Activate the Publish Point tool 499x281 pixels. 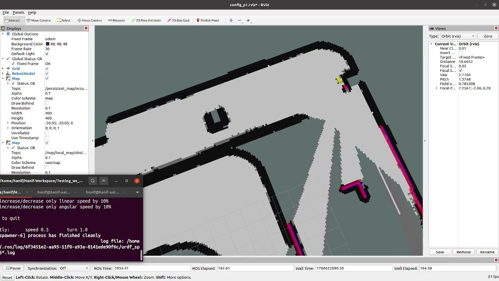tap(208, 20)
